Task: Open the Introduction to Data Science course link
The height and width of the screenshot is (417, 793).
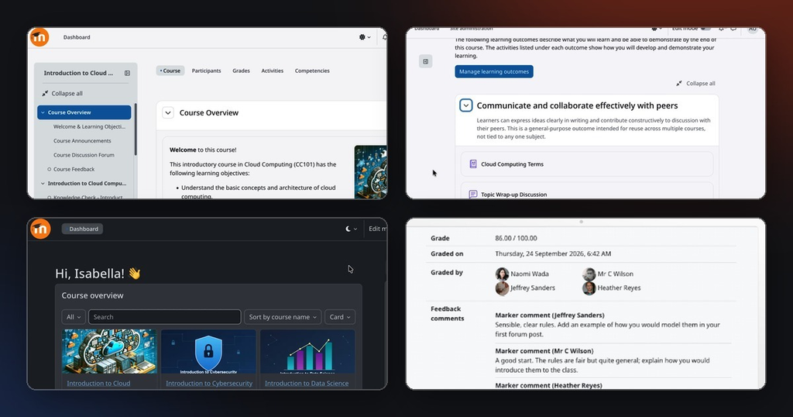Action: (307, 383)
